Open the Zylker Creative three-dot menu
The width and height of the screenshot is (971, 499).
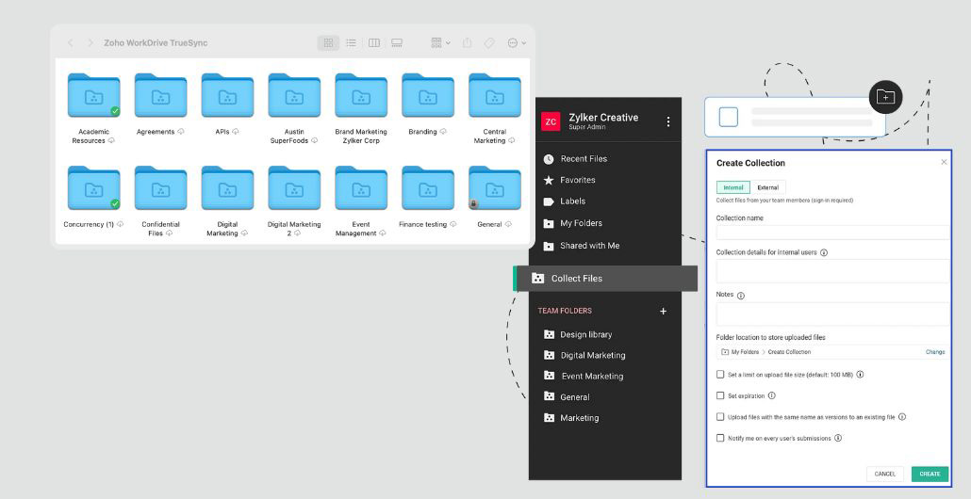tap(668, 121)
